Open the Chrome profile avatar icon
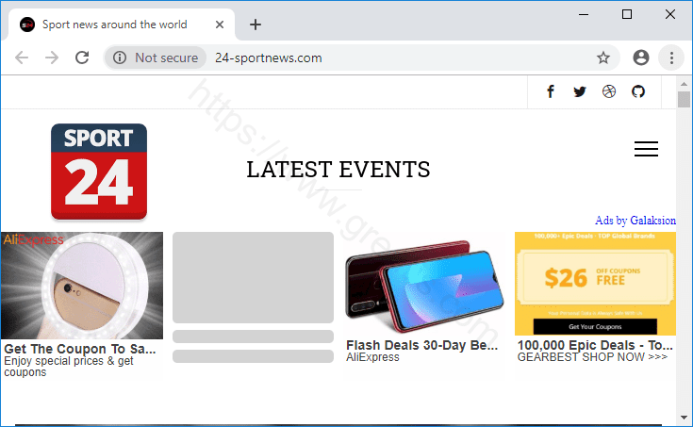 click(641, 57)
